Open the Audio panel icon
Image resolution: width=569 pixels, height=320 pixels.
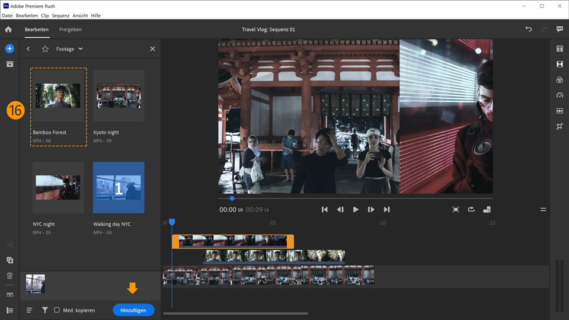(x=560, y=111)
